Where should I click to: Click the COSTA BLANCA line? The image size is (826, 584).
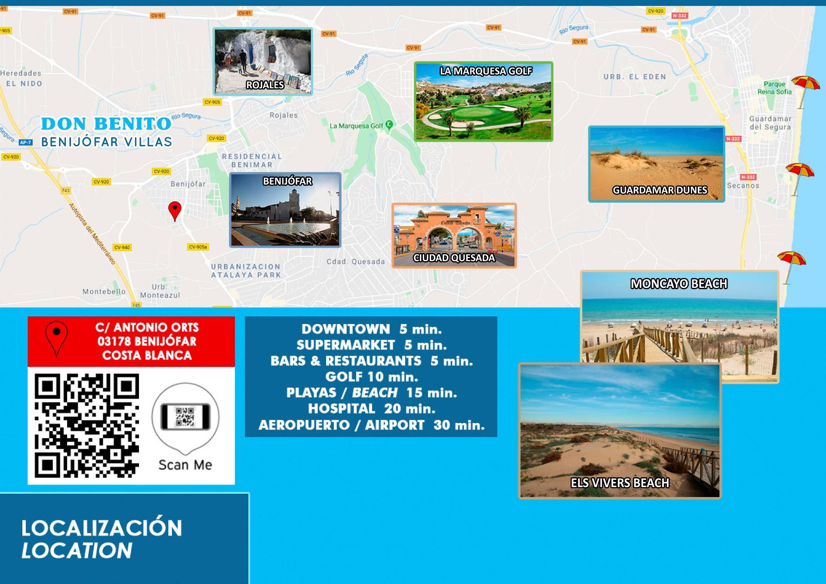[147, 355]
